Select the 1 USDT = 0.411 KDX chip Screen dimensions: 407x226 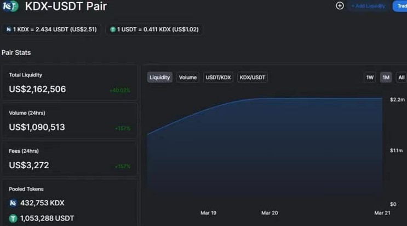coord(154,29)
